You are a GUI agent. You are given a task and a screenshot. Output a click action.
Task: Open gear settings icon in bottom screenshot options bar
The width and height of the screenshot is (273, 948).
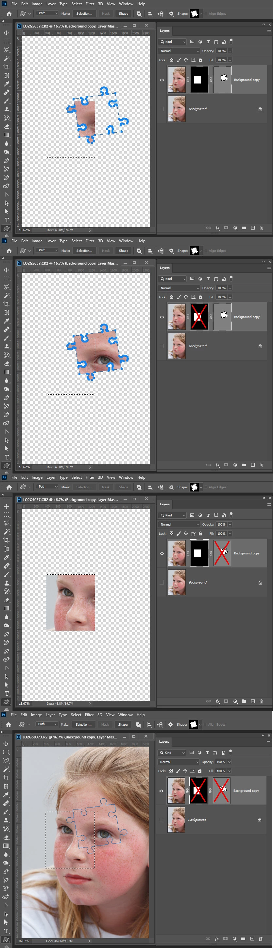(x=170, y=724)
